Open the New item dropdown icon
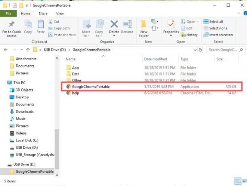This screenshot has height=186, width=247. click(x=154, y=22)
